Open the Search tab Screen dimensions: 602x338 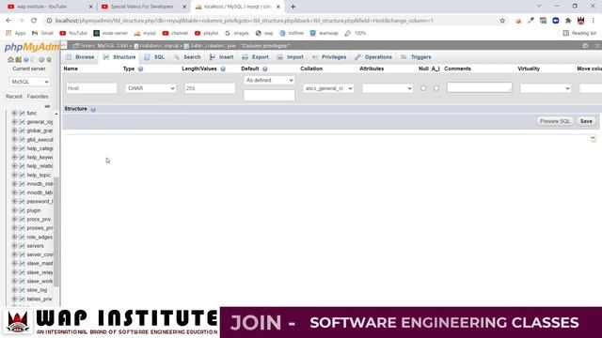187,57
